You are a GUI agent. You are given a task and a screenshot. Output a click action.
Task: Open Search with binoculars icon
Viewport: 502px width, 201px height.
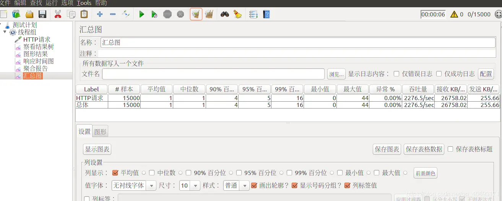(x=225, y=15)
